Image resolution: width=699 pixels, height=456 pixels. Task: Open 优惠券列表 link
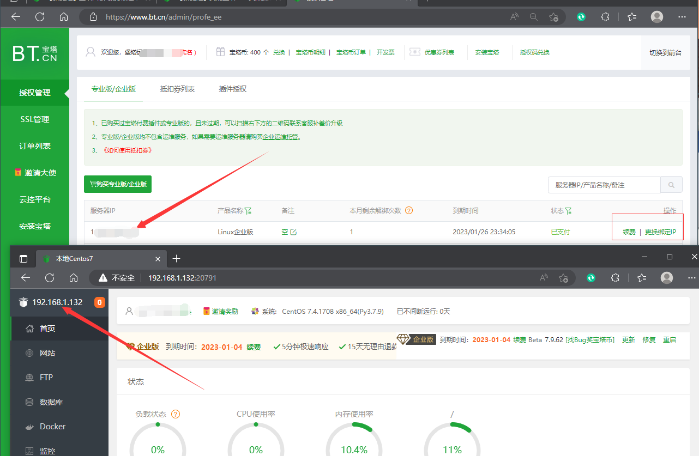click(439, 52)
